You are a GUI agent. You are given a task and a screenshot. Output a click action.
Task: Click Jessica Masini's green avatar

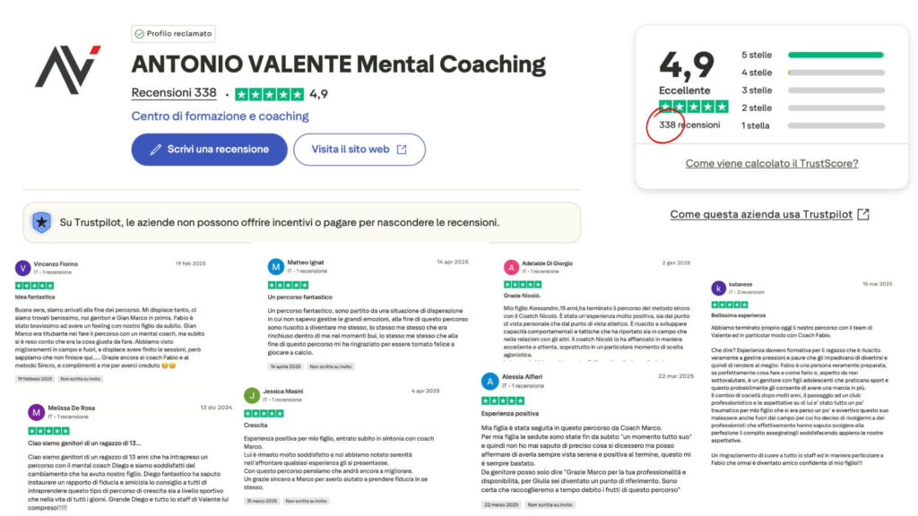coord(253,395)
